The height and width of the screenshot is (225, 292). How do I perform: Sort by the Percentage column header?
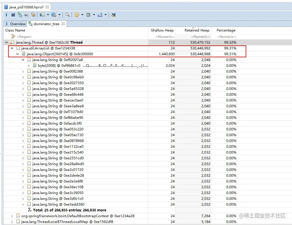[x=224, y=30]
